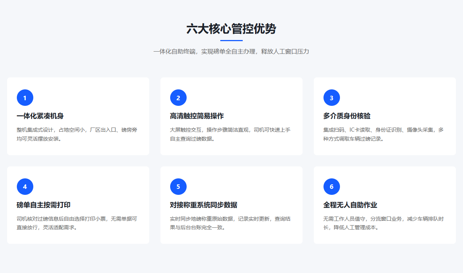Screen dimensions: 463x273
Task: Click the blue number 1 circle badge
Action: click(25, 98)
